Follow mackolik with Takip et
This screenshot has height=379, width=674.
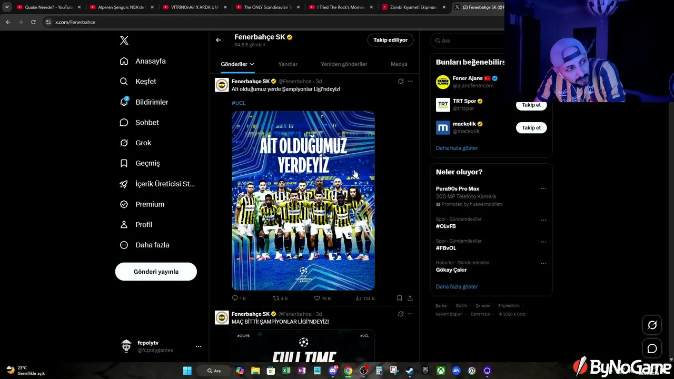531,127
